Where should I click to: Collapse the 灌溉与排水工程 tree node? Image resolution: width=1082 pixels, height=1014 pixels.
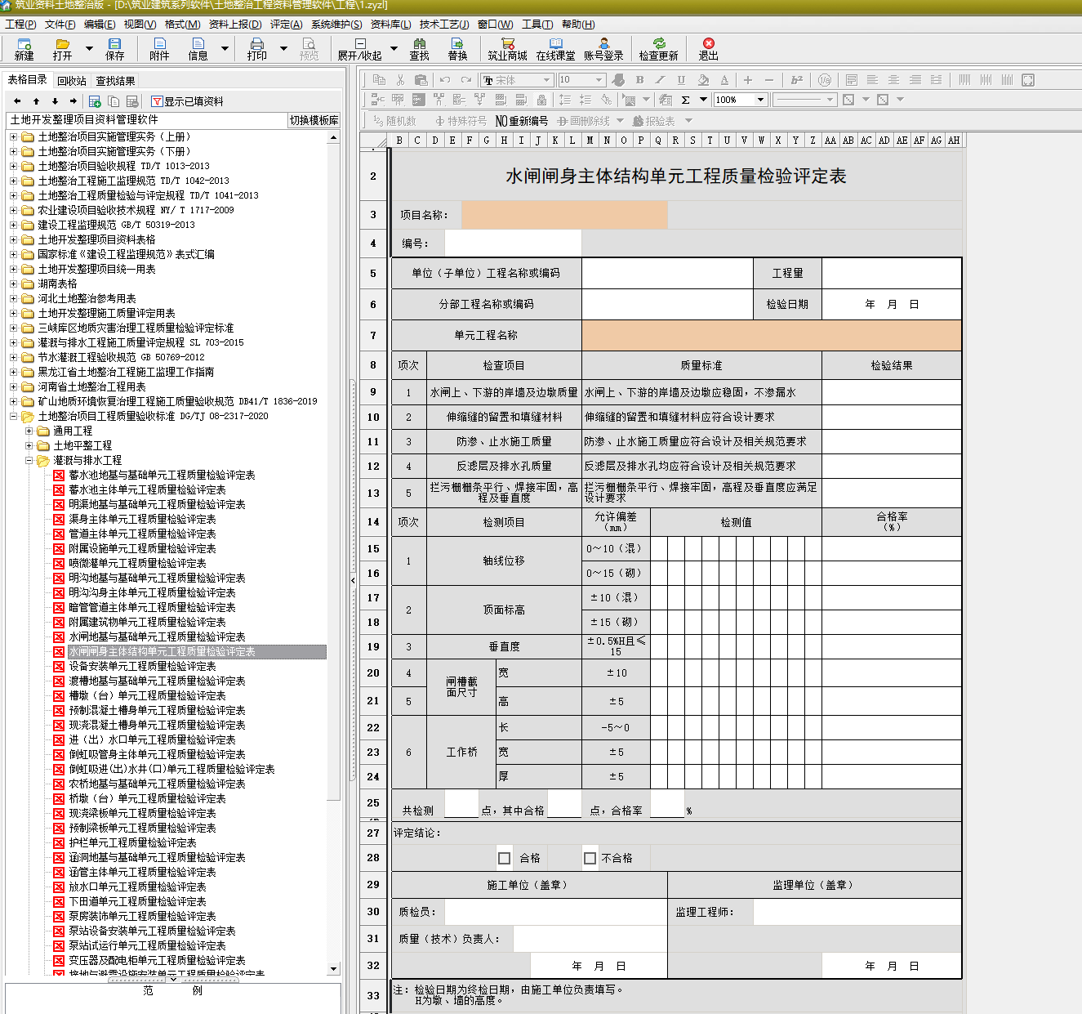[29, 460]
